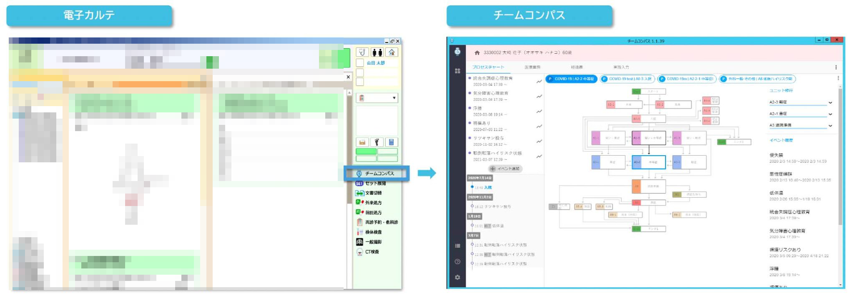Image resolution: width=854 pixels, height=298 pixels.
Task: Tick the third empty checkbox in patient list
Action: point(360,82)
